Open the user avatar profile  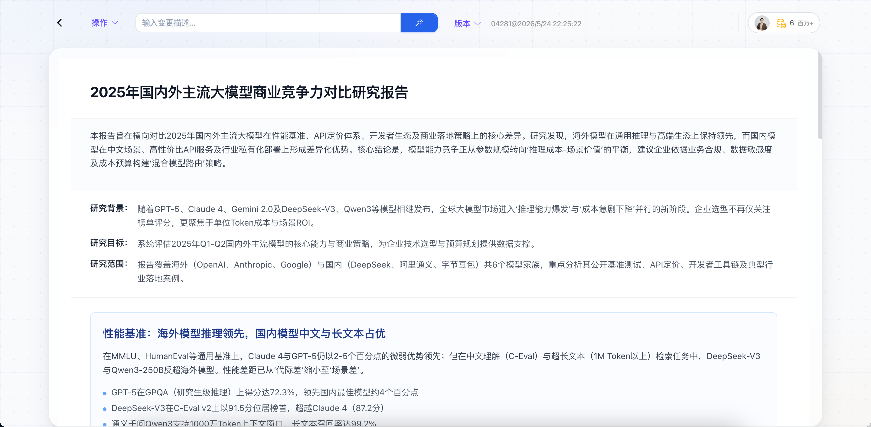click(762, 23)
